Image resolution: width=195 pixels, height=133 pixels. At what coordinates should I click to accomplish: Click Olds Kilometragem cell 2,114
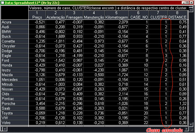tap(117, 94)
